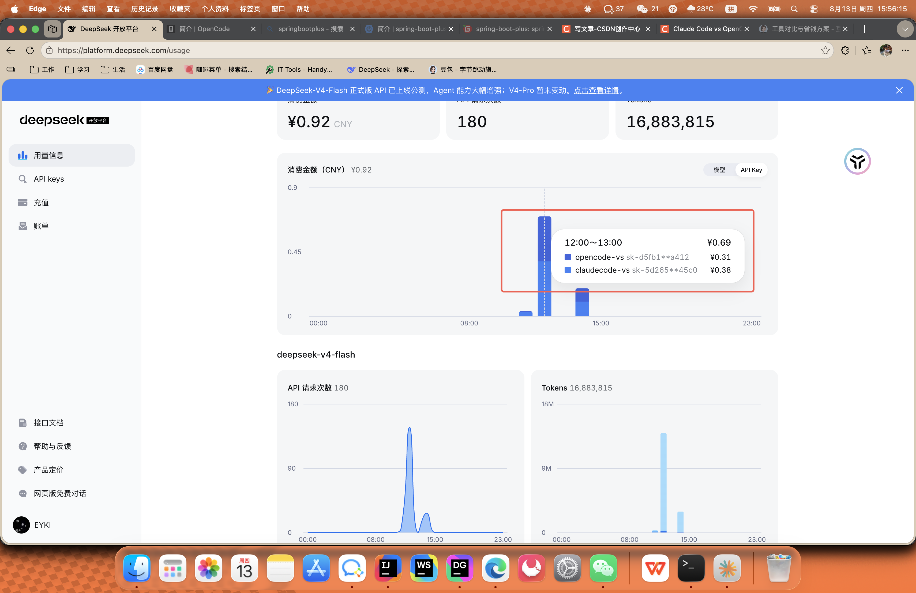
Task: Open the 豆包 bookmark
Action: 463,70
